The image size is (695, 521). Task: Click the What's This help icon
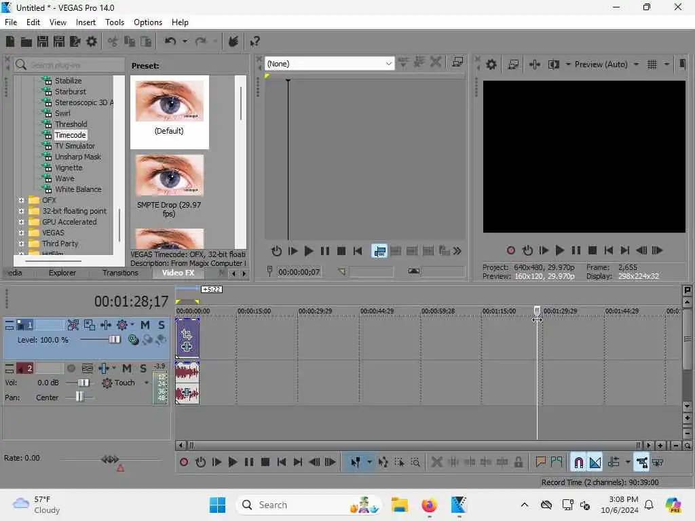pyautogui.click(x=255, y=41)
